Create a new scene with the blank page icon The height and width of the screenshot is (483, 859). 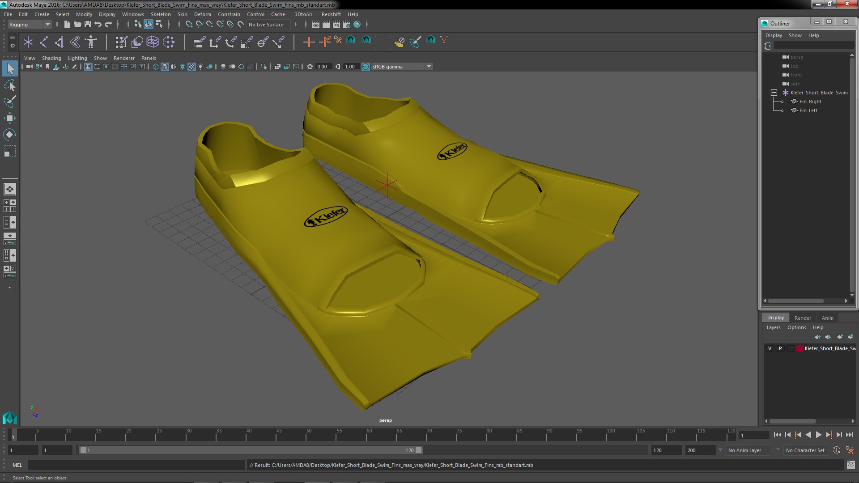pos(67,24)
